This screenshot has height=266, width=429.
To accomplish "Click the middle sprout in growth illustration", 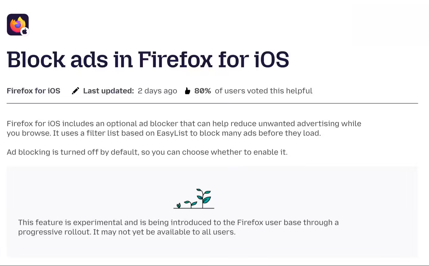I will click(191, 204).
